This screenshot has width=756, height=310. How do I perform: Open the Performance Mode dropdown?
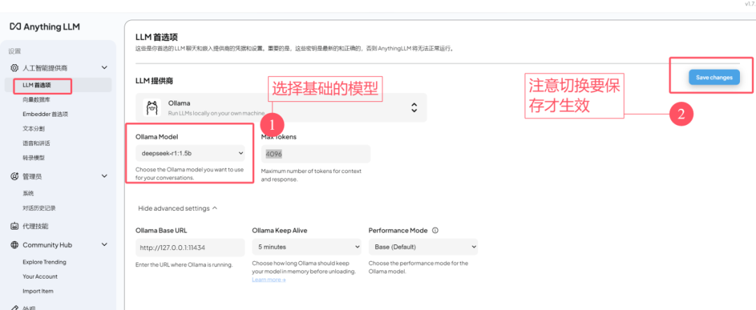click(x=423, y=247)
